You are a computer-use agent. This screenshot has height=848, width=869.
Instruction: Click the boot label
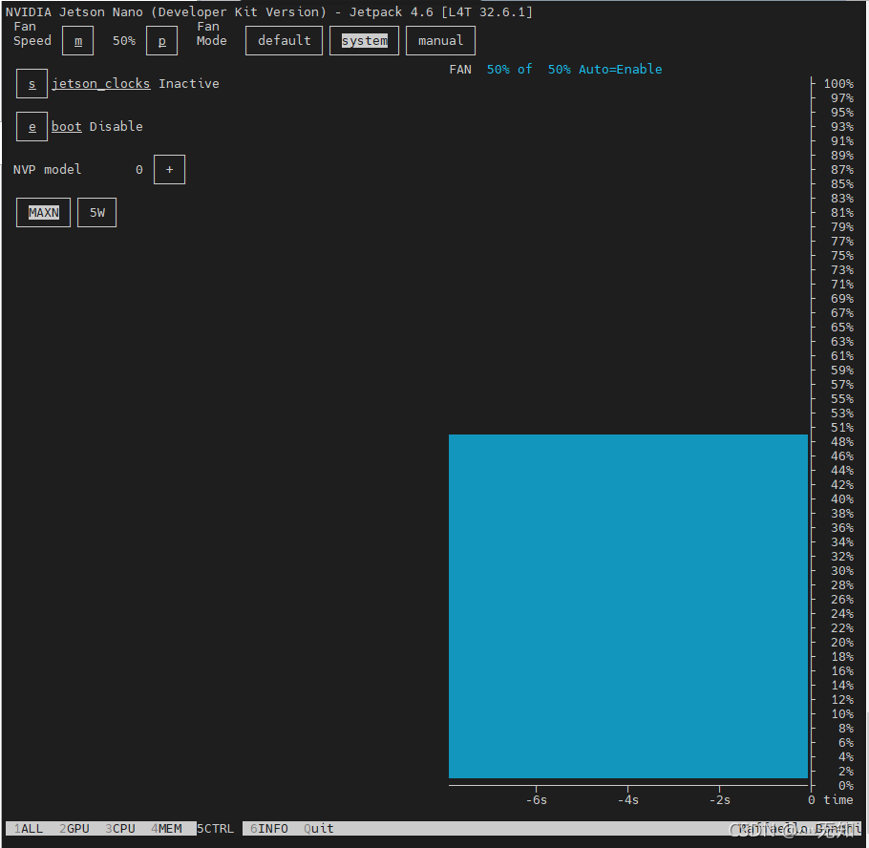(x=67, y=127)
